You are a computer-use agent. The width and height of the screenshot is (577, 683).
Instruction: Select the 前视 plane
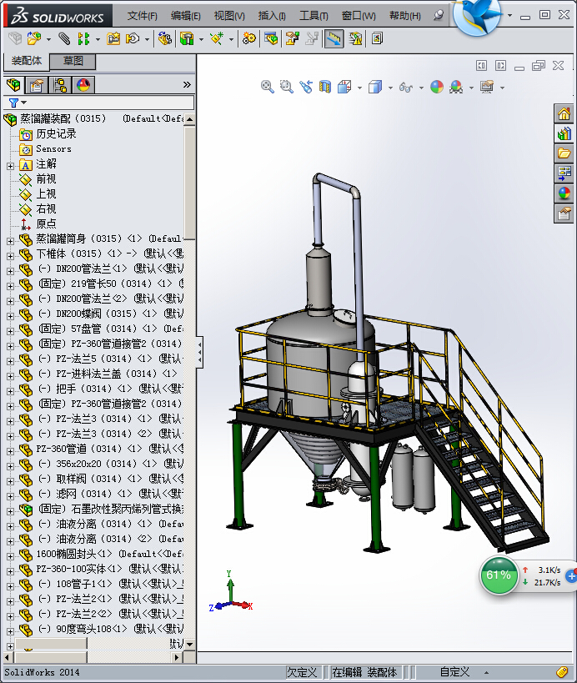(46, 179)
